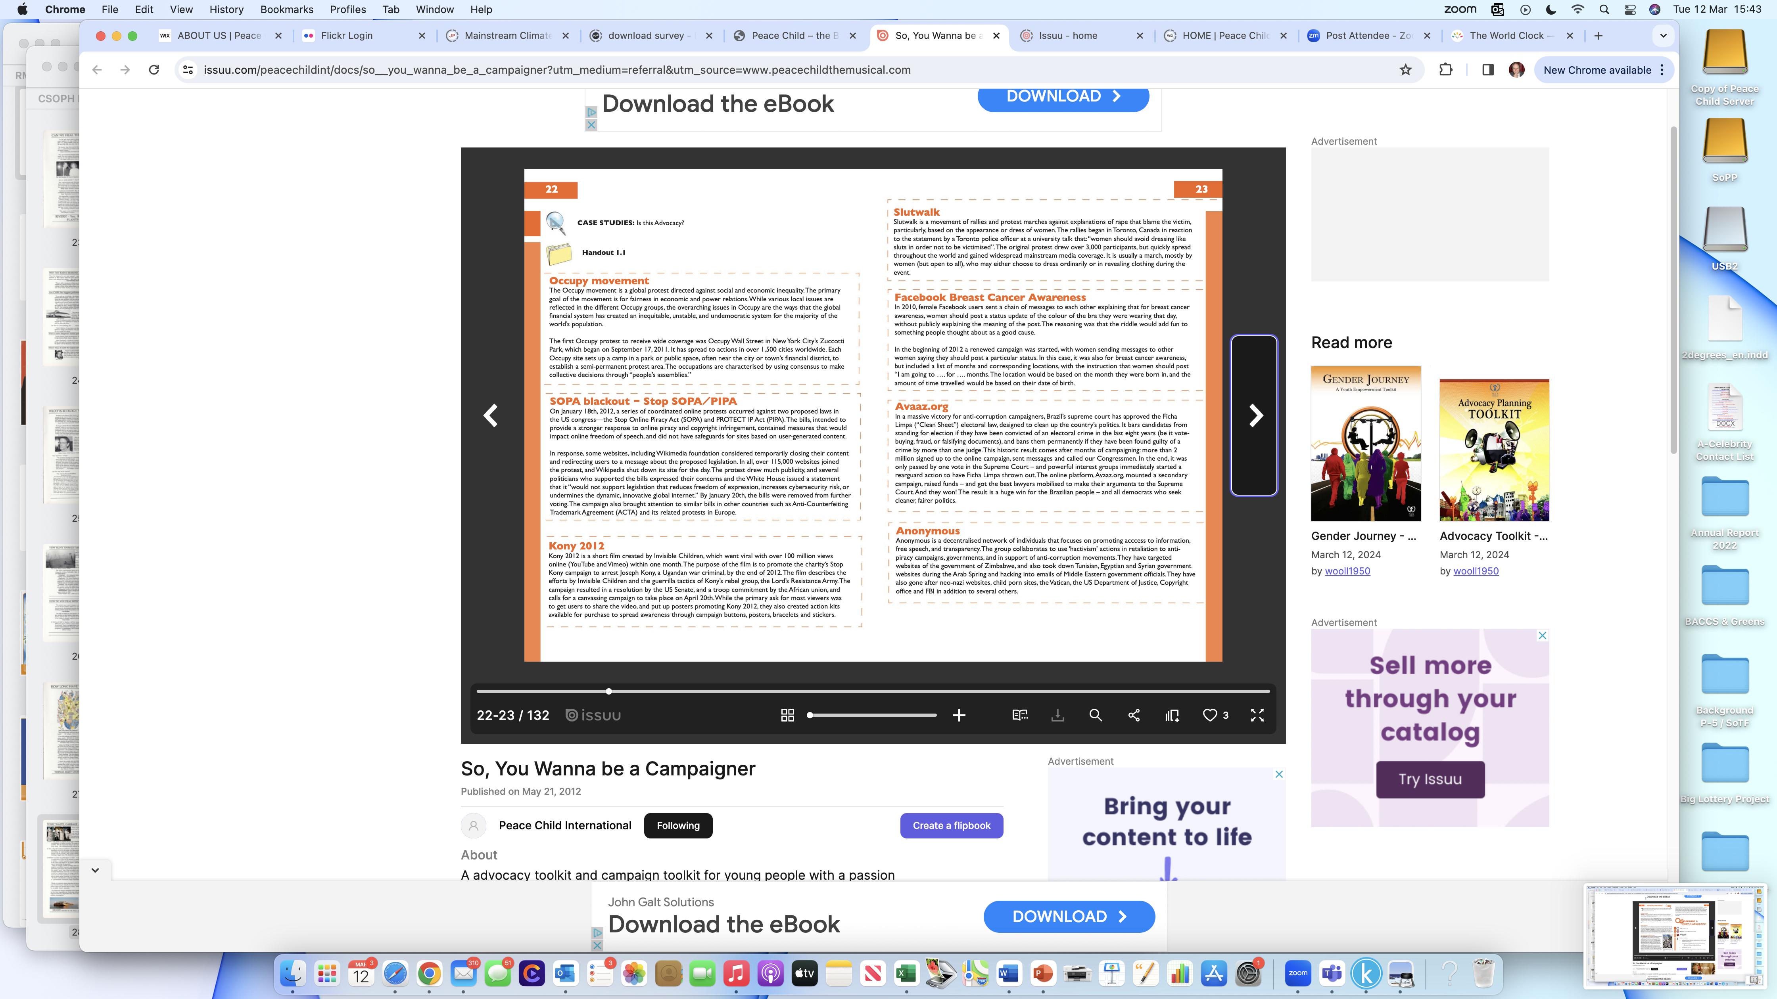The width and height of the screenshot is (1777, 999).
Task: Open Chrome three-dot menu
Action: click(x=1662, y=70)
